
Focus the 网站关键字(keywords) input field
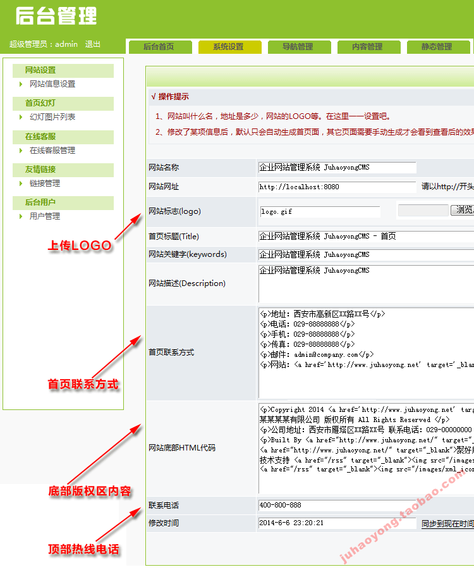coord(366,254)
